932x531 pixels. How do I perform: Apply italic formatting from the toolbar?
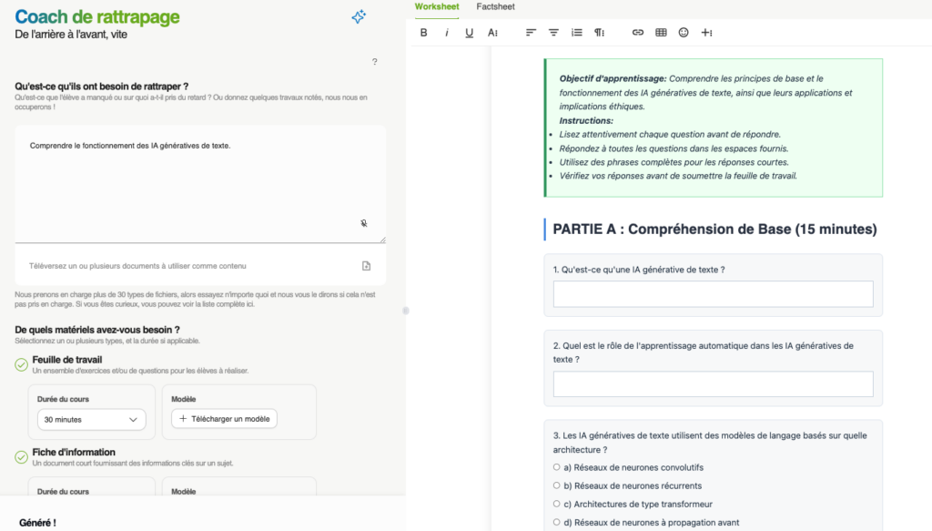(447, 33)
